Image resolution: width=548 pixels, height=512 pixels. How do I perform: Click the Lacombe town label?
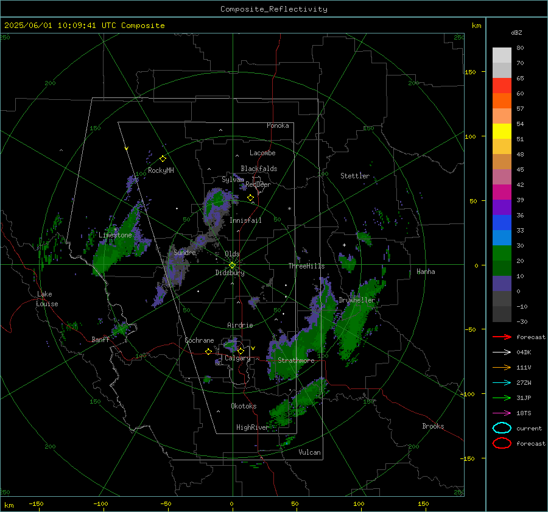pyautogui.click(x=262, y=153)
